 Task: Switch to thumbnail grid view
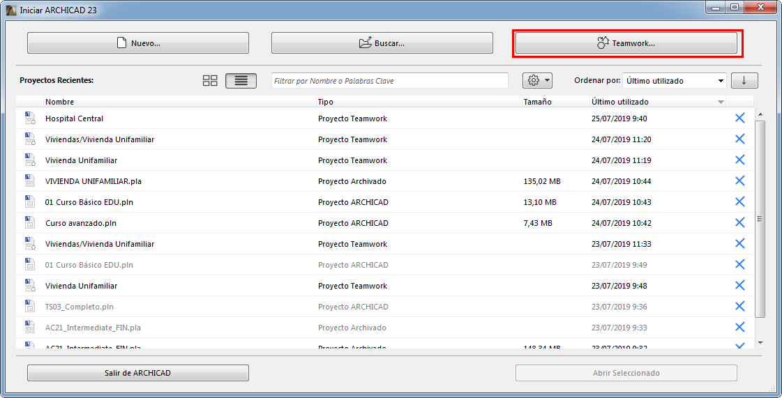click(x=211, y=81)
